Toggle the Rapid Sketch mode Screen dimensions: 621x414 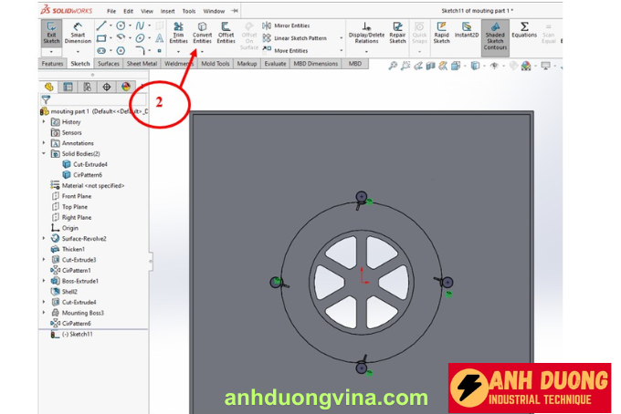[441, 34]
